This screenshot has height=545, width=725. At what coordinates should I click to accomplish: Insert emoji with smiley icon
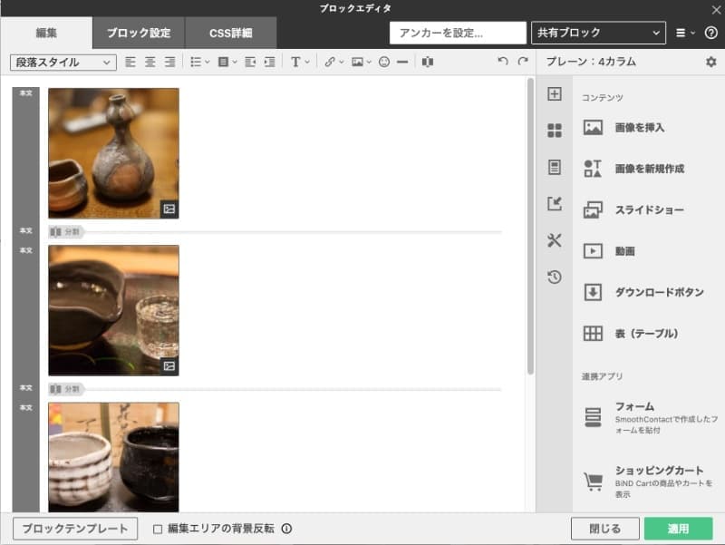(x=383, y=62)
